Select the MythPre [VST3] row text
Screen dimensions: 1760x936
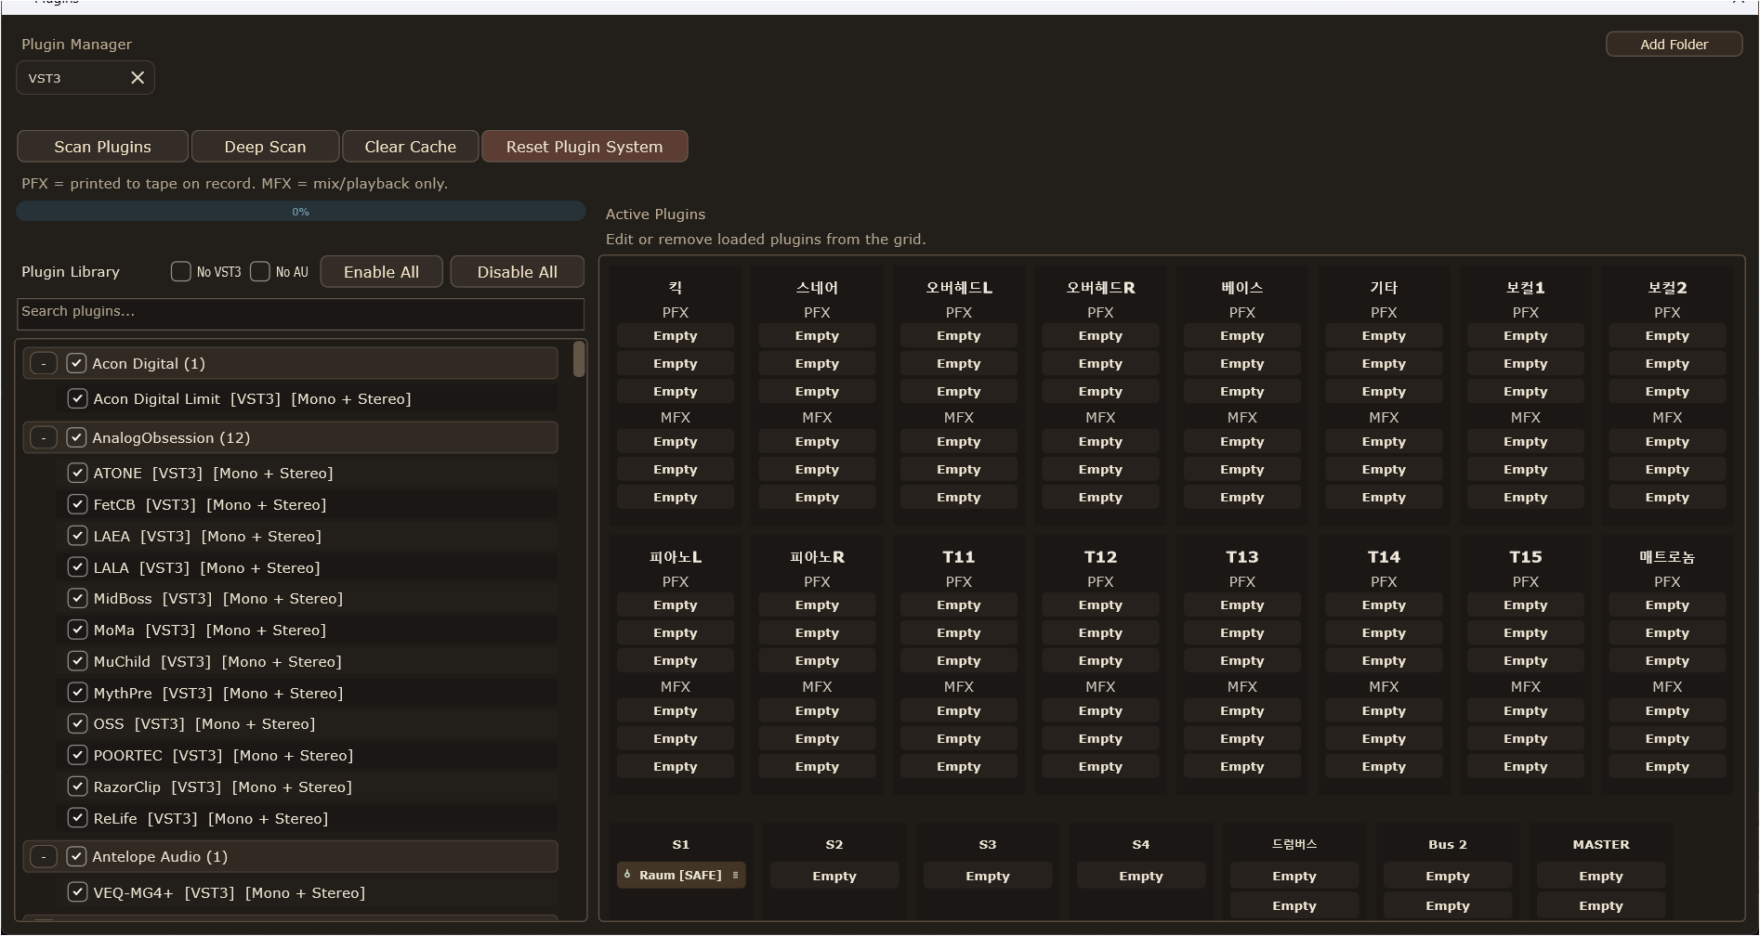(218, 693)
